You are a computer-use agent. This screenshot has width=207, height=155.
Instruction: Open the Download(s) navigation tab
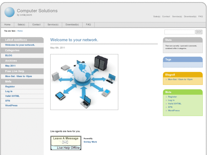[x=72, y=25]
